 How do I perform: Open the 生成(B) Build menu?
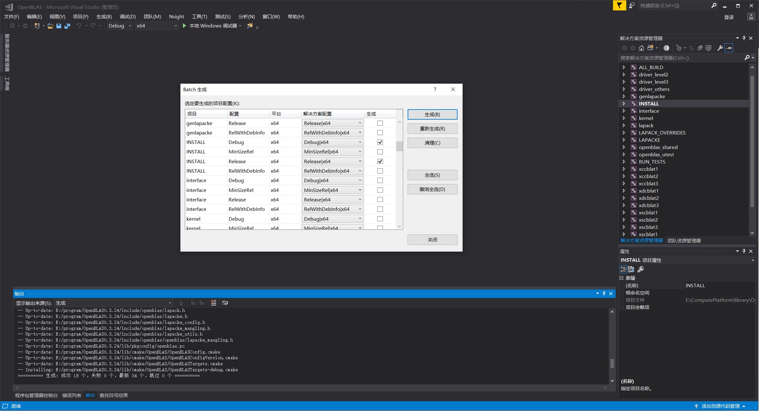click(x=104, y=17)
